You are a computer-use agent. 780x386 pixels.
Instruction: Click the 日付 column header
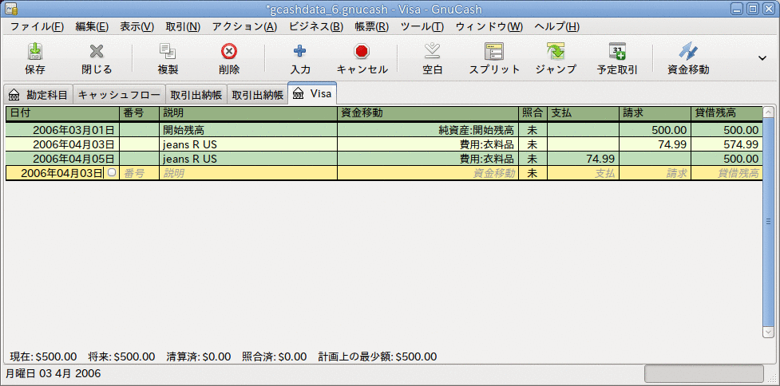(63, 114)
